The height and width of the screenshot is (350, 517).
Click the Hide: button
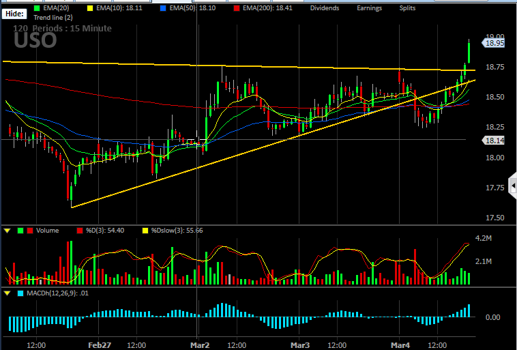[14, 14]
